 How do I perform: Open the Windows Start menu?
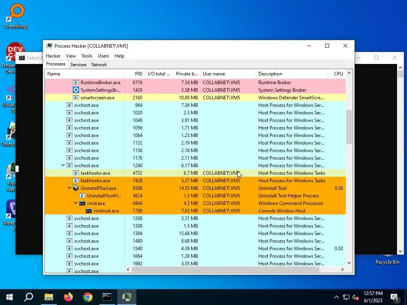point(10,297)
